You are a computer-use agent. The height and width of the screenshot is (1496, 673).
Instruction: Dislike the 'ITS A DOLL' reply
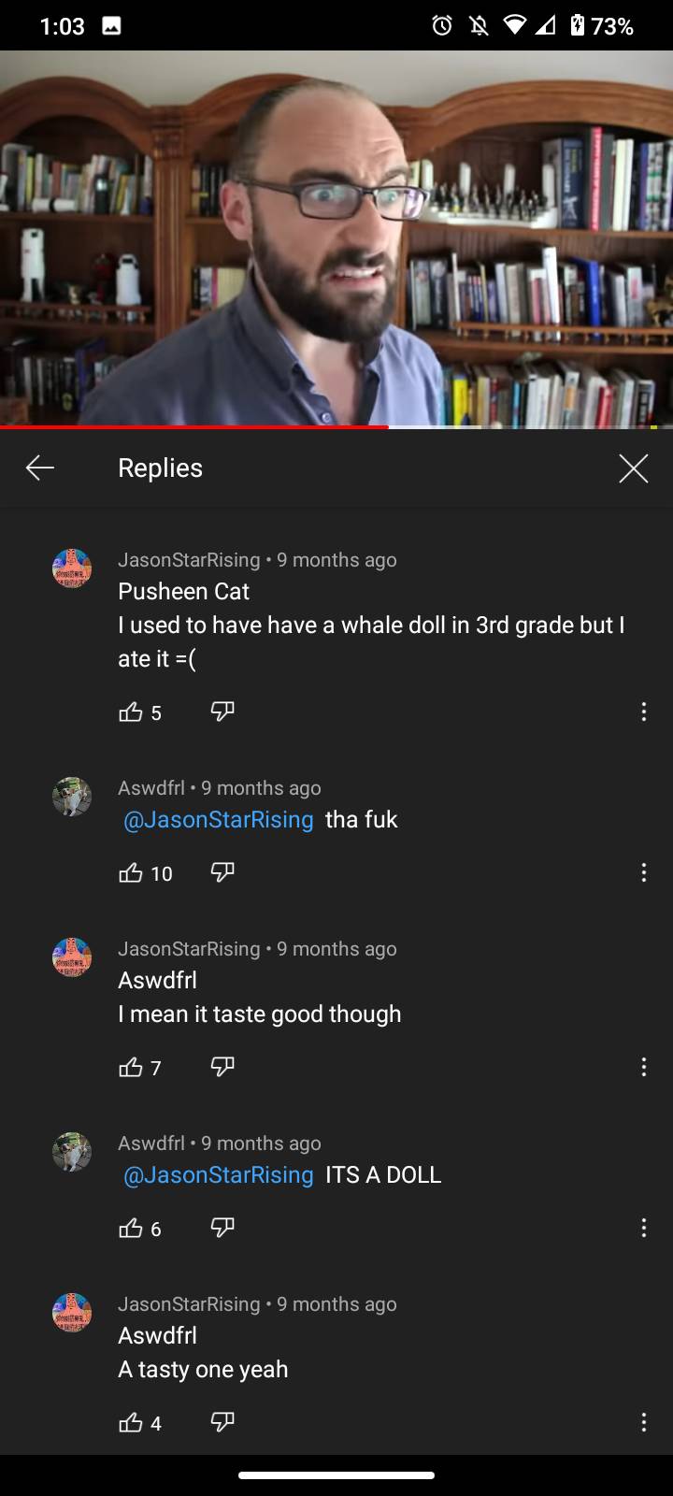point(222,1229)
